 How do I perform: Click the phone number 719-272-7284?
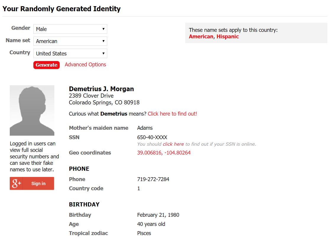[153, 179]
